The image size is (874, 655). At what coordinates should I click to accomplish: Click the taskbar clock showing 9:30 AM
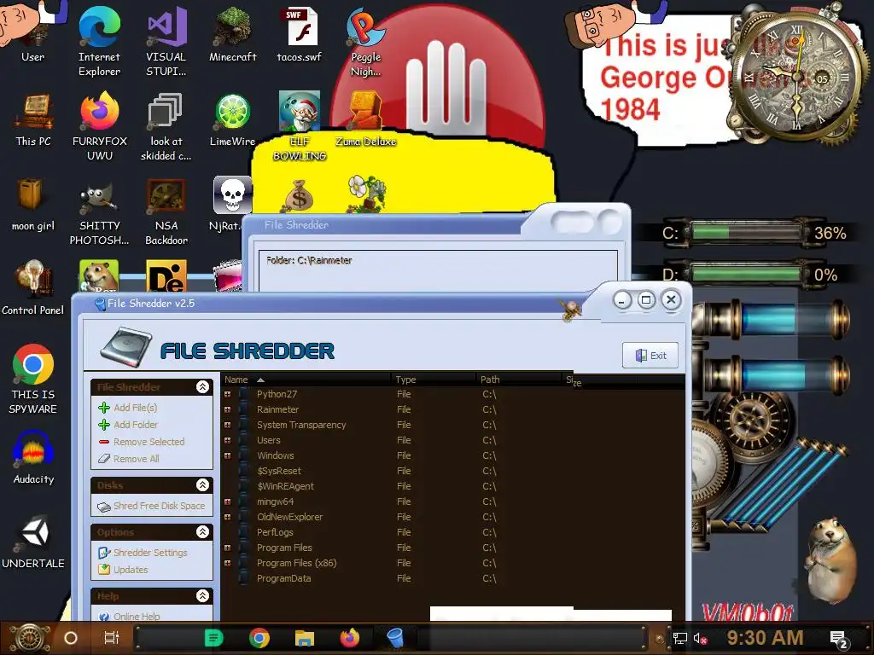click(x=765, y=638)
